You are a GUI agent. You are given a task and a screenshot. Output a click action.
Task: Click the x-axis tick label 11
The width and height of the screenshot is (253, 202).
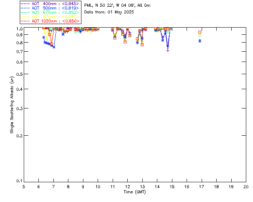tap(113, 187)
